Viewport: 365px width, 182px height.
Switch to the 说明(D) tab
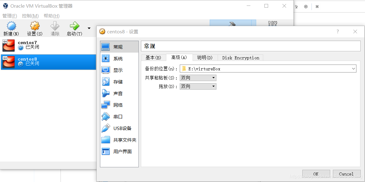coord(205,58)
